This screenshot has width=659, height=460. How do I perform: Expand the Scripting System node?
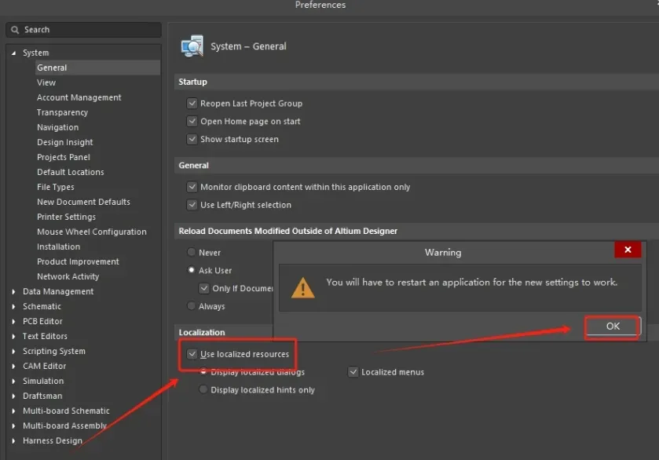pyautogui.click(x=13, y=351)
